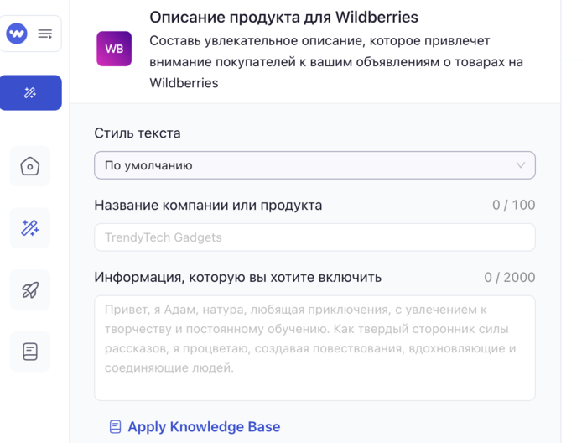Click the 0 / 100 character counter

pos(513,206)
